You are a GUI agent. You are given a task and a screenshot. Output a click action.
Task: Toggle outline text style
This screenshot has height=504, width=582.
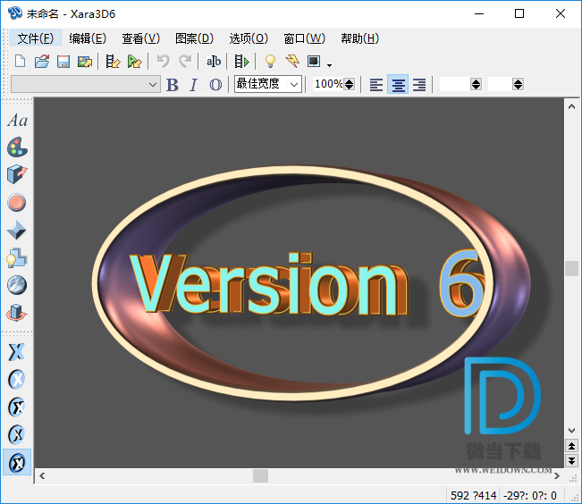[215, 85]
